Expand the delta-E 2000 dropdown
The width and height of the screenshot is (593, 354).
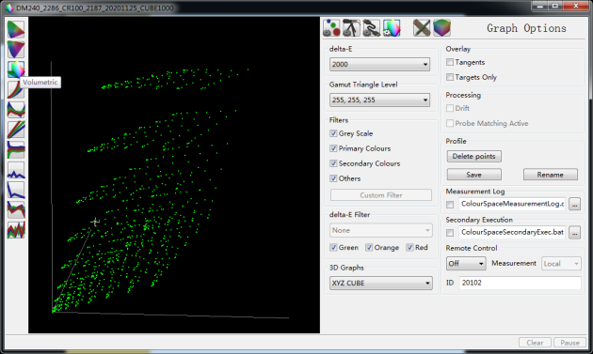379,64
